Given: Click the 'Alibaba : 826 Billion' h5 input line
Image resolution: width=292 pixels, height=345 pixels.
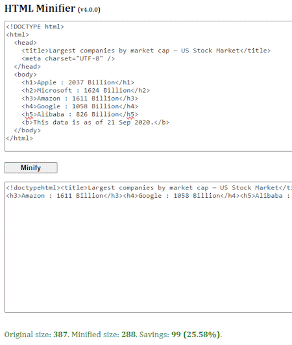Looking at the screenshot, I should pyautogui.click(x=80, y=114).
